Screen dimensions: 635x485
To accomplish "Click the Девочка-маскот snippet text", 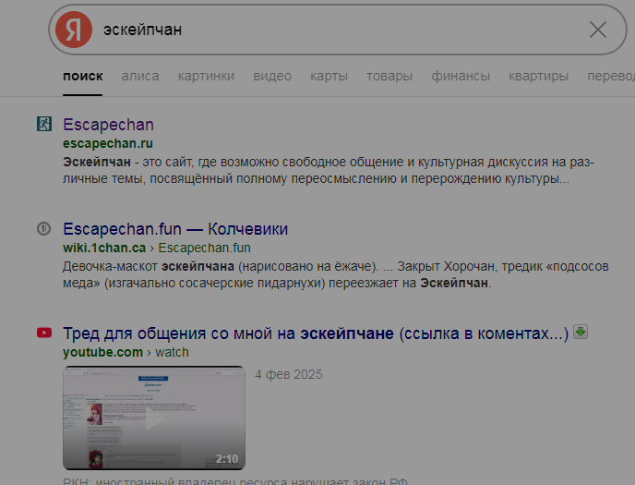I will 336,274.
